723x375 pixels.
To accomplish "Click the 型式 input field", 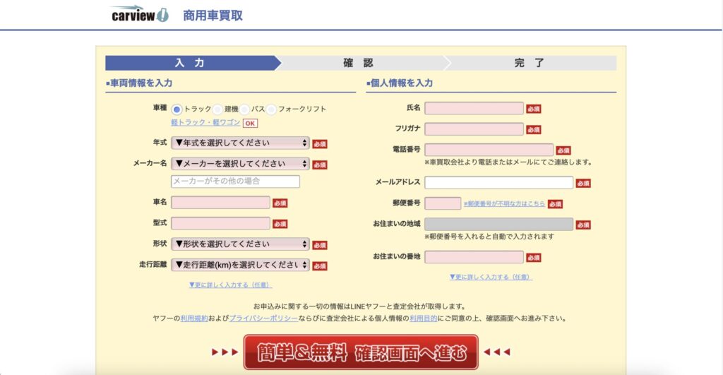I will (220, 223).
